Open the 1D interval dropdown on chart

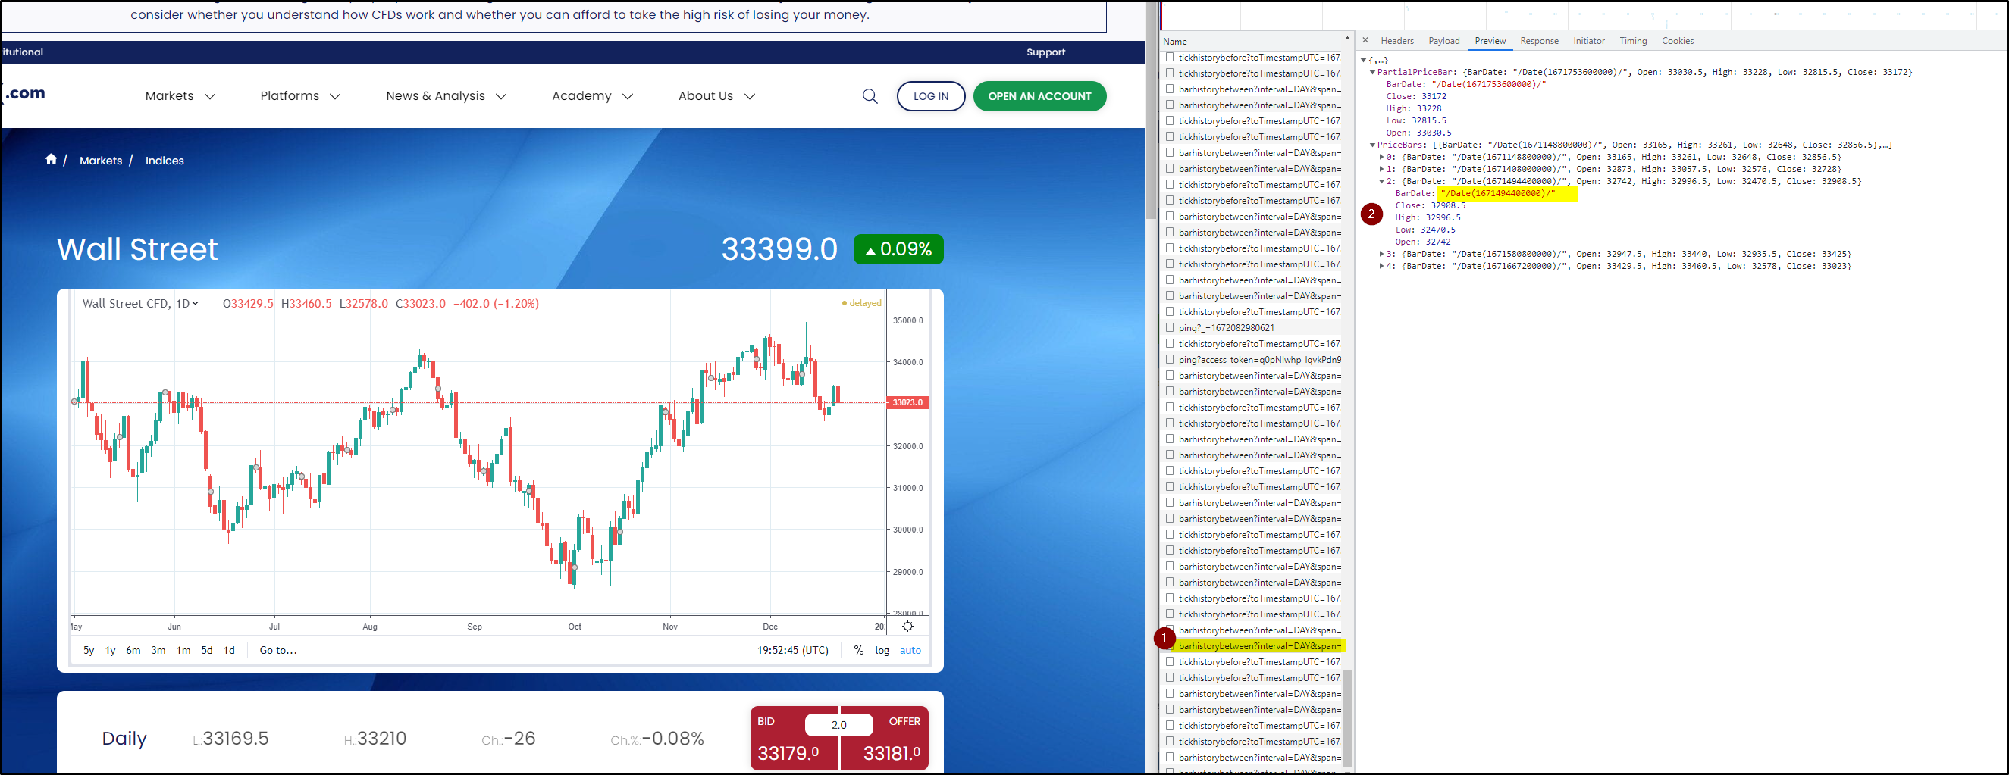[x=187, y=303]
